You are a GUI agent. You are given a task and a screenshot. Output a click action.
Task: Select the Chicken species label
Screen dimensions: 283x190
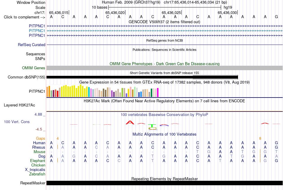[x=38, y=165]
